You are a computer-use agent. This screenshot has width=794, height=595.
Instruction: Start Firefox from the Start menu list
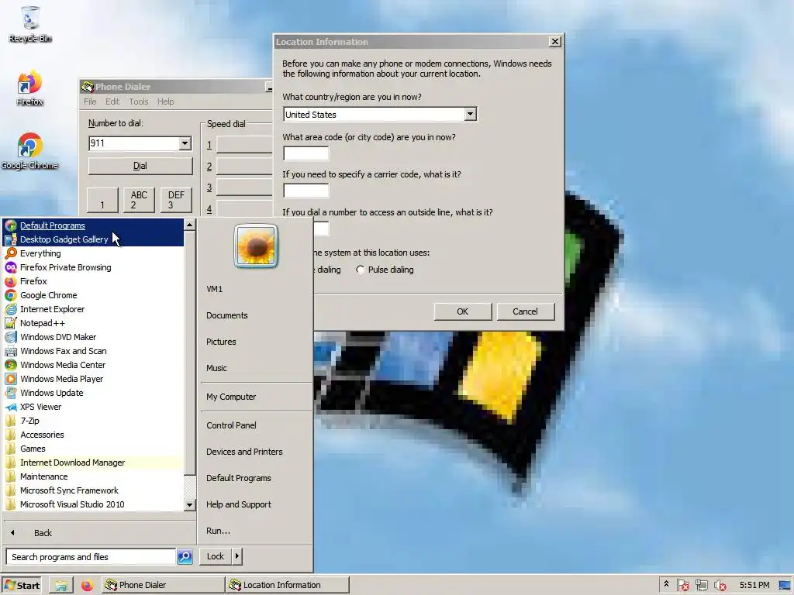click(x=93, y=281)
